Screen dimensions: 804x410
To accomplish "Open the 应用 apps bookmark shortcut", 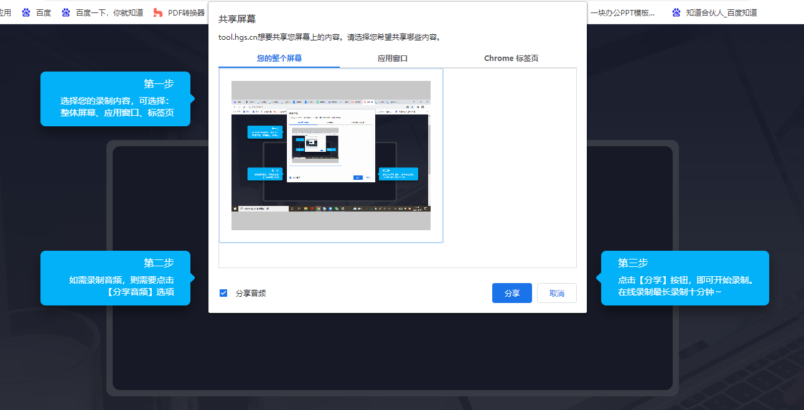I will [6, 12].
